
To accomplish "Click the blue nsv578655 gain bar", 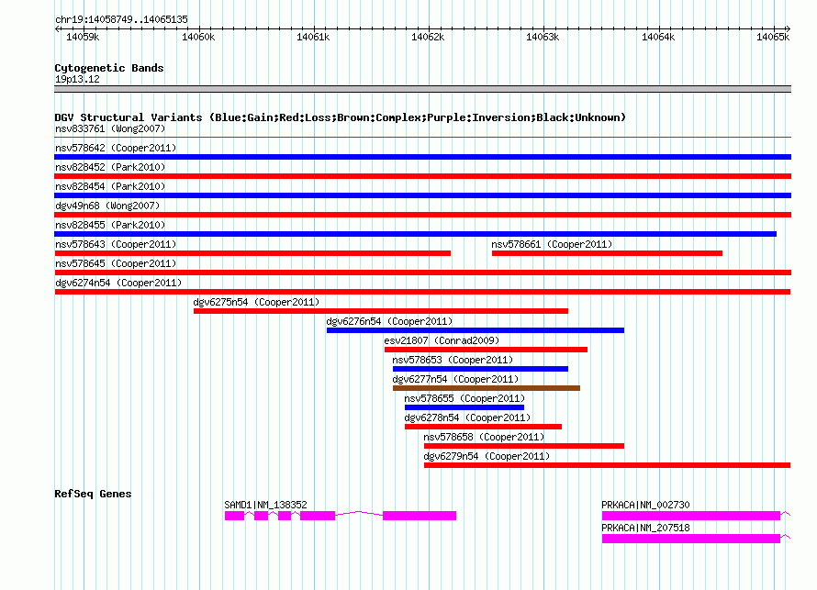I will point(464,407).
